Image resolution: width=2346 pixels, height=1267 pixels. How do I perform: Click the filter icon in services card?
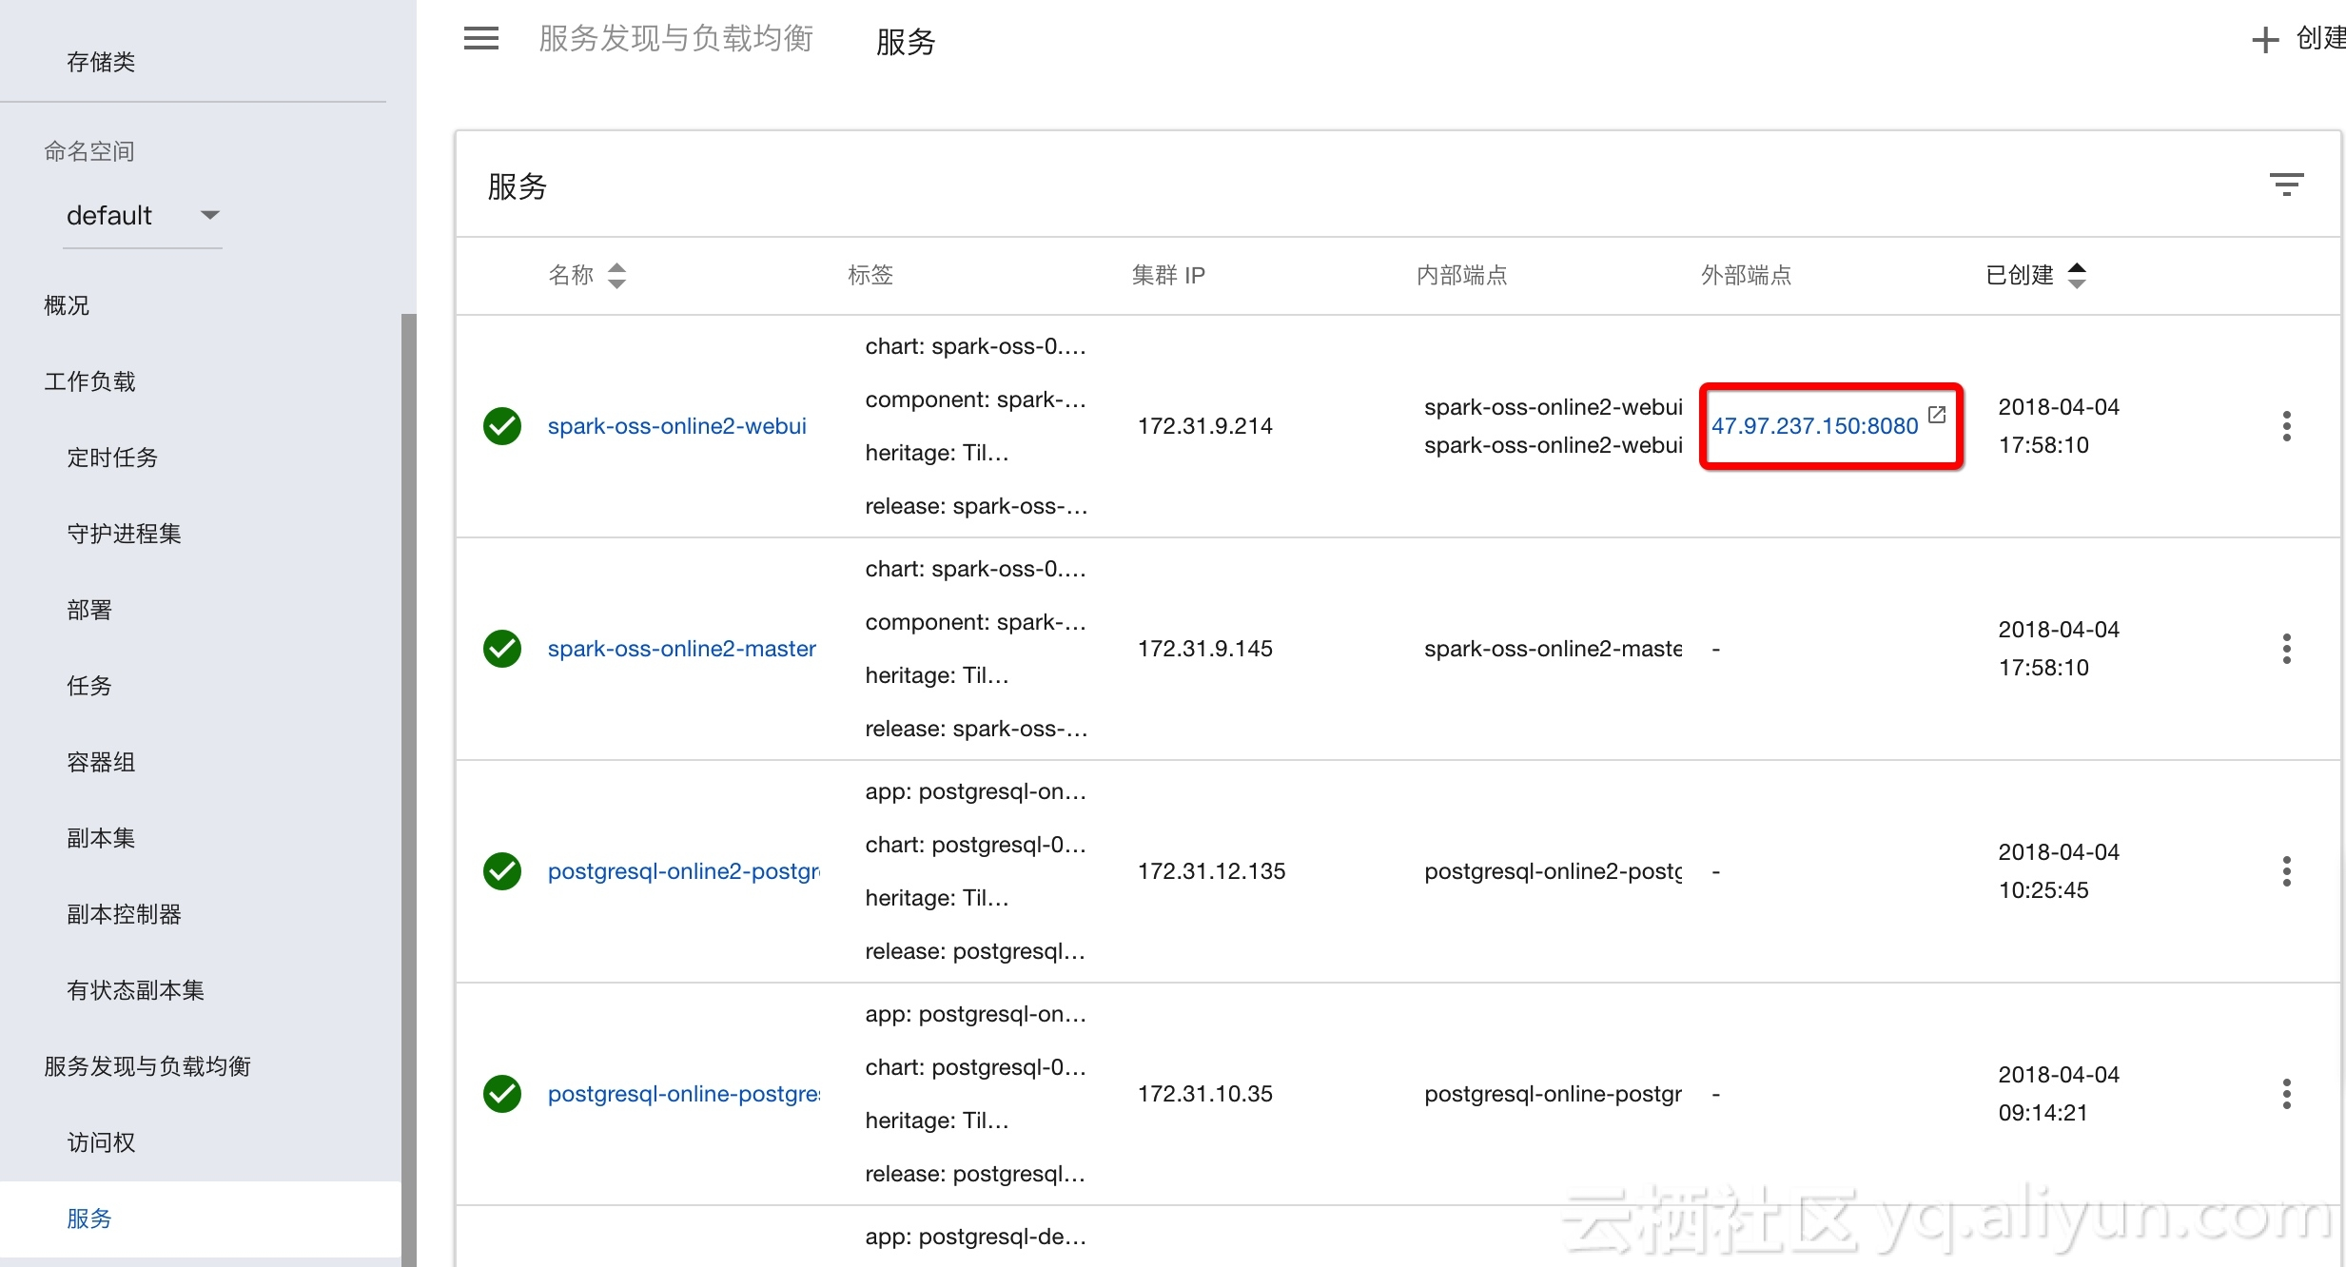click(2285, 184)
